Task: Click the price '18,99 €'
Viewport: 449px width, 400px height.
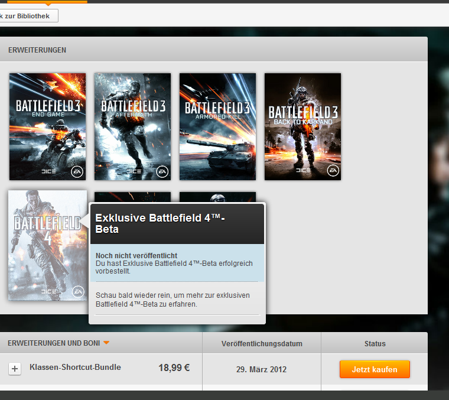Action: (174, 368)
